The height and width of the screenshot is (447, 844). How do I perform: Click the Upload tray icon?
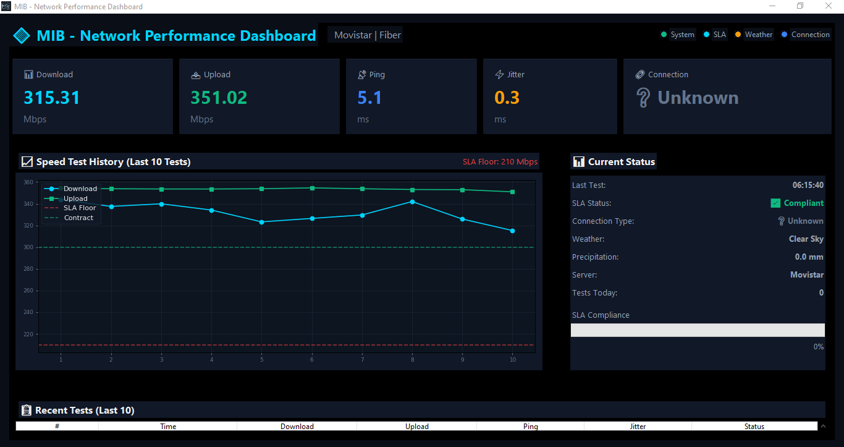[x=195, y=75]
